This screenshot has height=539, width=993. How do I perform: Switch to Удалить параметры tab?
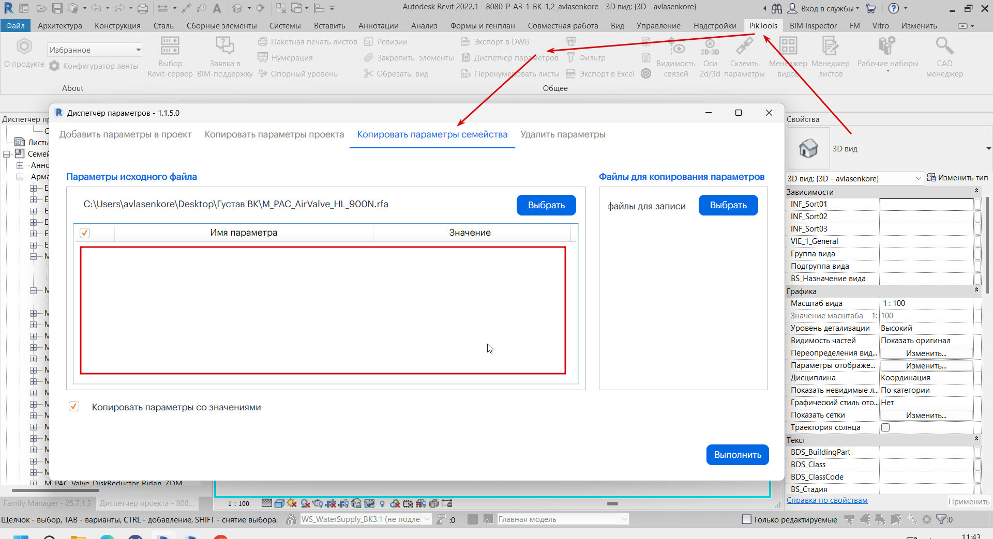pos(563,134)
